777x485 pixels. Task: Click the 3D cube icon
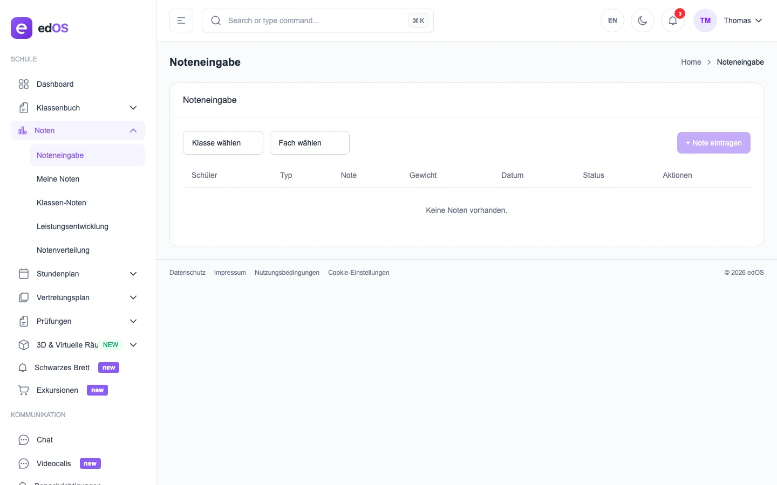tap(24, 345)
